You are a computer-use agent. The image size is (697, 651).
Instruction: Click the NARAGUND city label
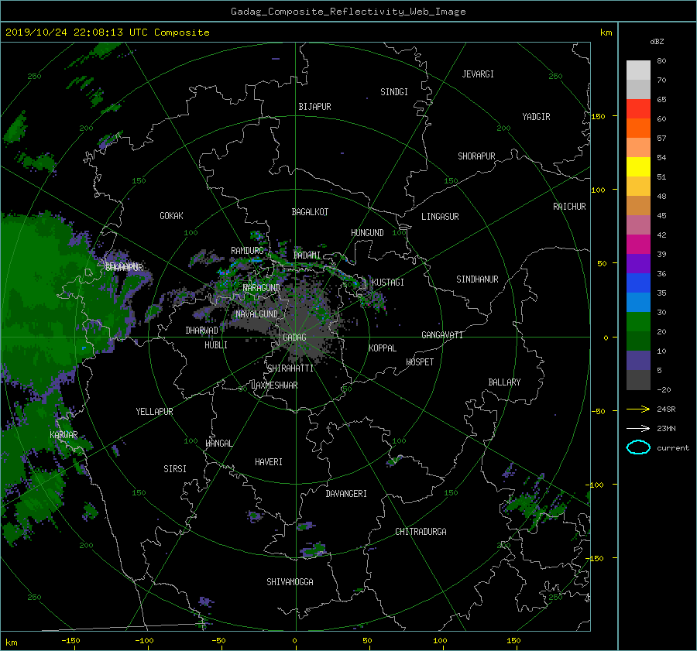click(262, 288)
